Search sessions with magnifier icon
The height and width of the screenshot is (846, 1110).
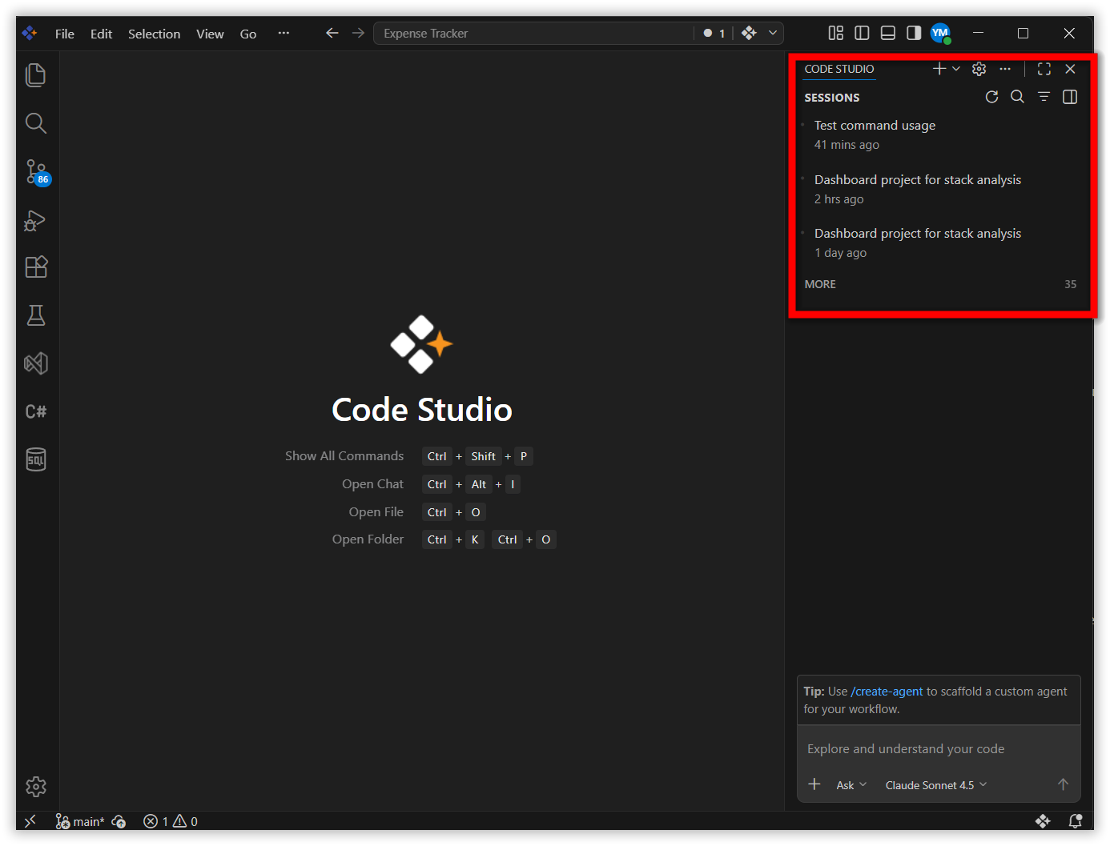point(1017,97)
